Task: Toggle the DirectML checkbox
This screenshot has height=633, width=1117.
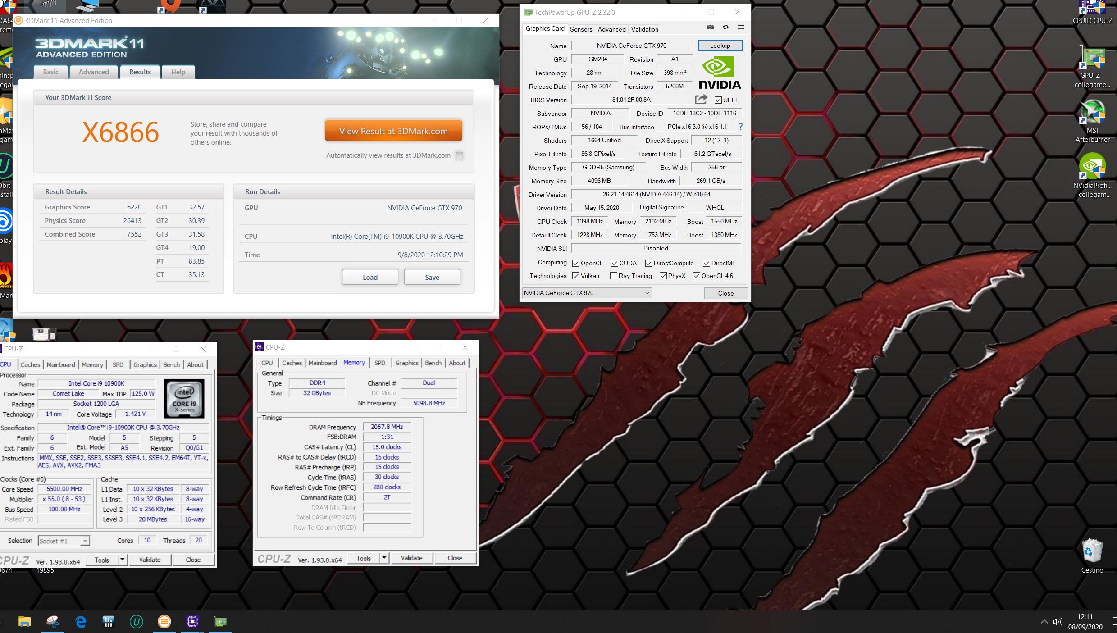Action: tap(707, 263)
